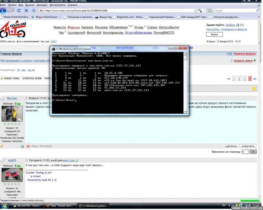
Task: Open Почта@МОТО link
Action: [164, 33]
